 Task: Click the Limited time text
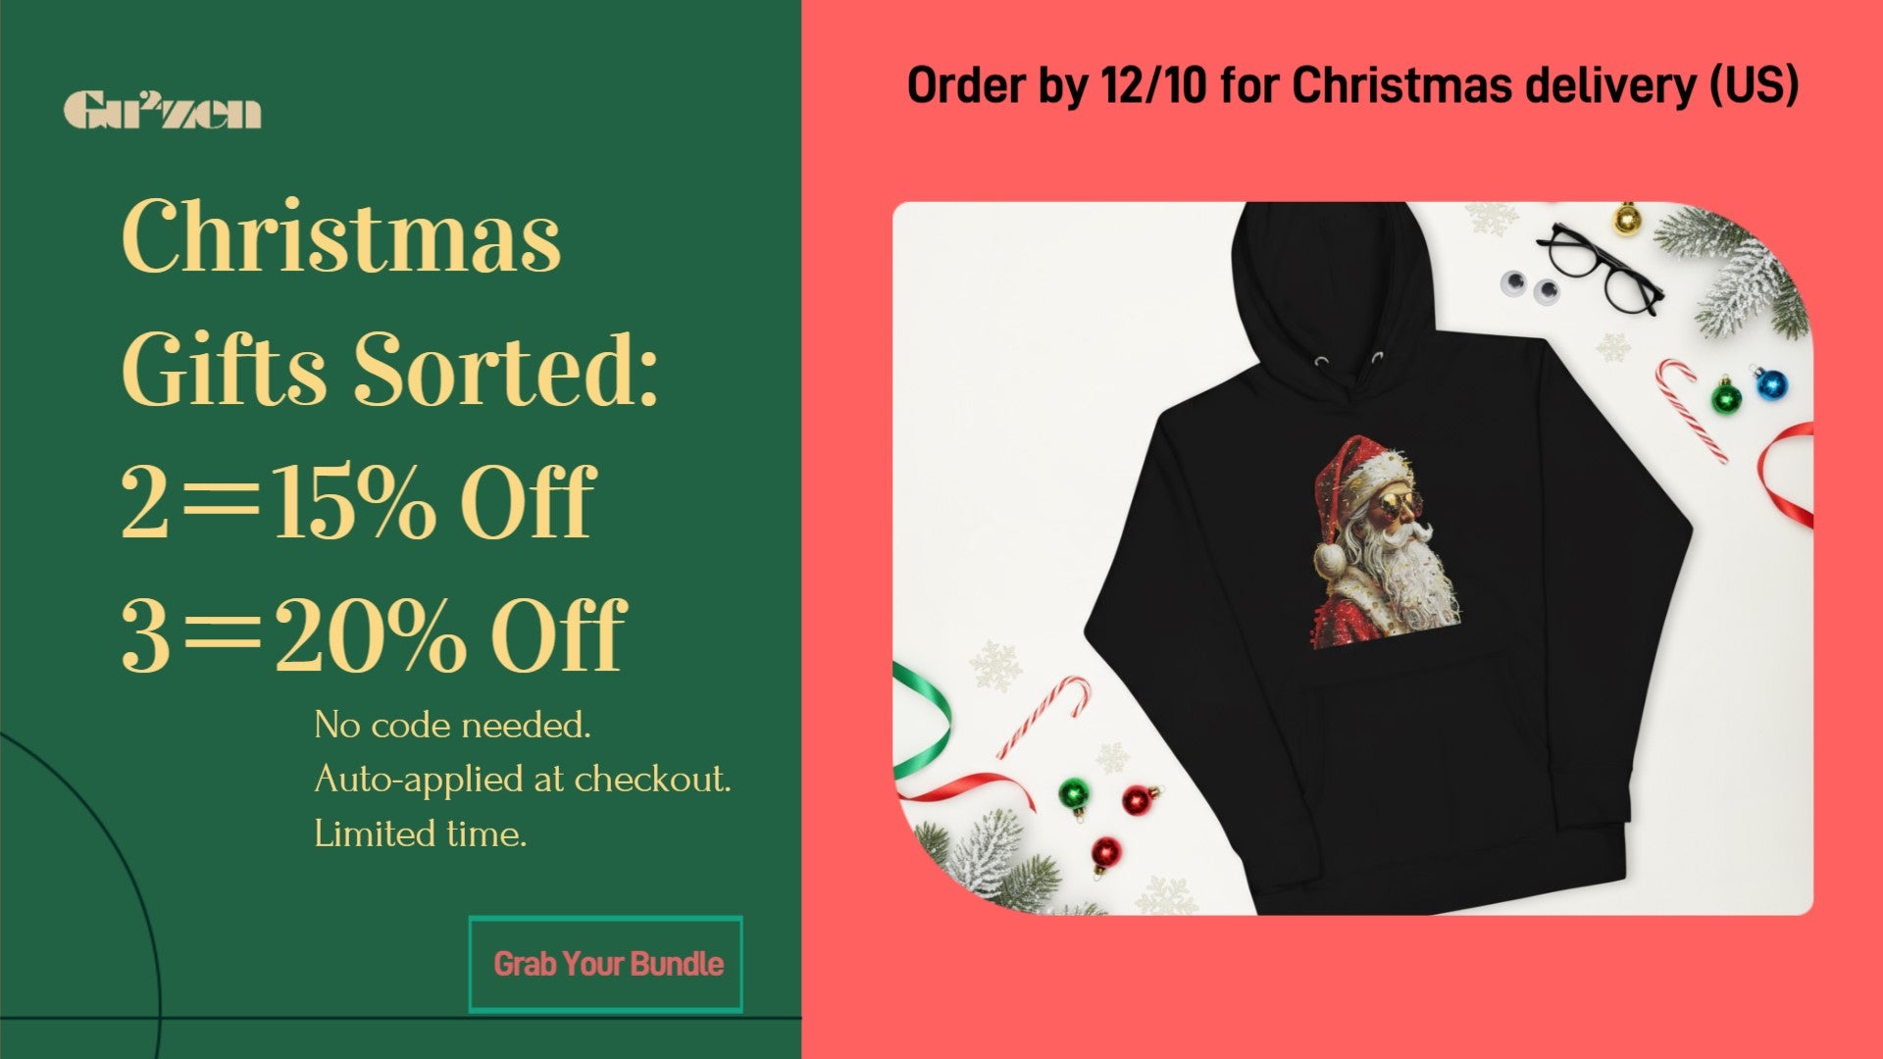(x=420, y=834)
